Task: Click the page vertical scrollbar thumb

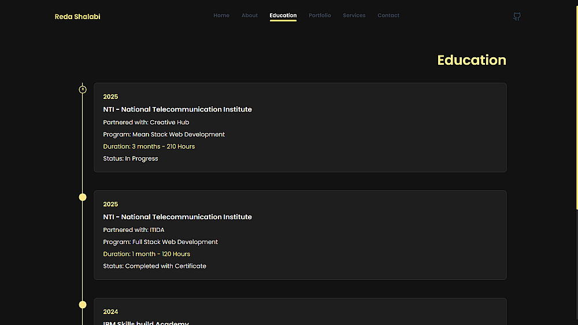Action: click(x=577, y=107)
